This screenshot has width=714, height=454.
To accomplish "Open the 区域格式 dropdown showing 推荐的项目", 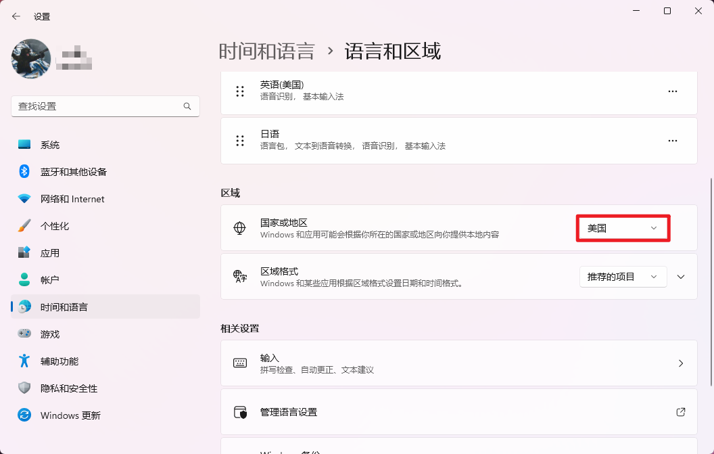I will click(x=622, y=276).
